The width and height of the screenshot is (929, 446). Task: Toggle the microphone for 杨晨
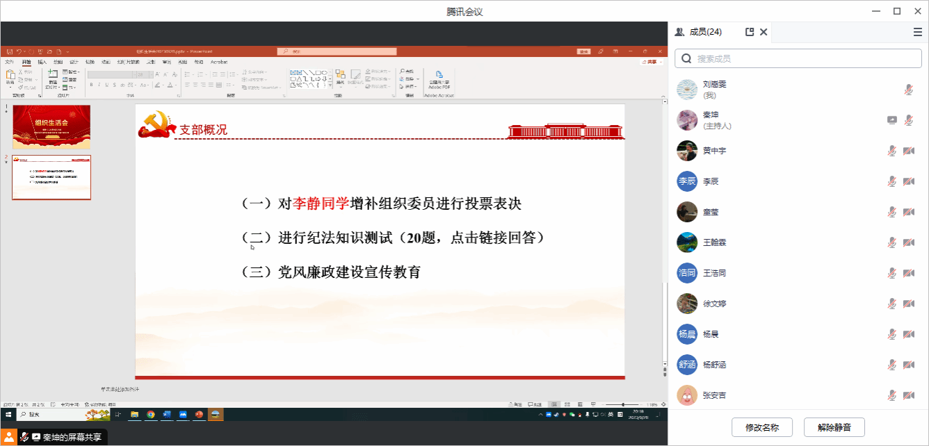pyautogui.click(x=892, y=334)
